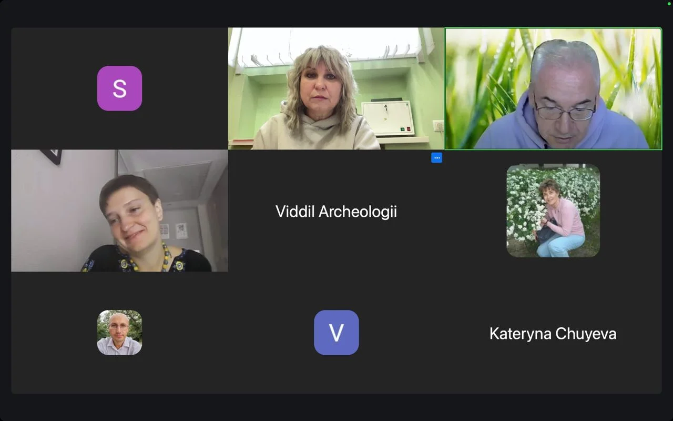Screen dimensions: 673x421
Task: Click the green recording indicator dot
Action: (669, 4)
